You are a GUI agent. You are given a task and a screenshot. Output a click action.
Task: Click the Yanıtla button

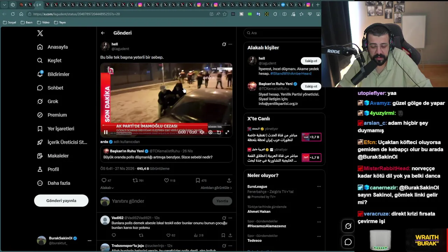[x=222, y=201]
